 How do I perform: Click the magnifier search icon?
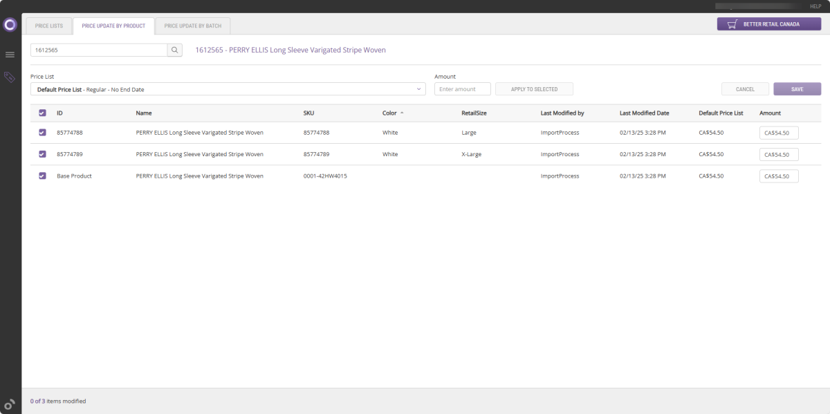[x=175, y=50]
